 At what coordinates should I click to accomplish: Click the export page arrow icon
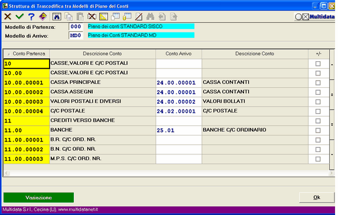coord(174,16)
